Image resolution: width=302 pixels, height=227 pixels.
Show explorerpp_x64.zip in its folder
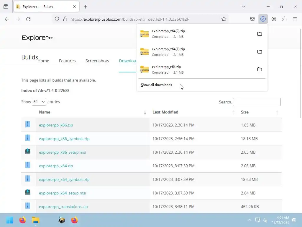click(x=260, y=69)
